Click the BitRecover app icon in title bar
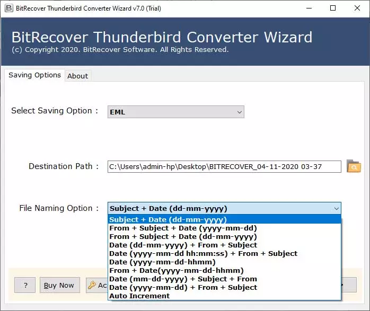Viewport: 370px width, 311px height. [8, 8]
